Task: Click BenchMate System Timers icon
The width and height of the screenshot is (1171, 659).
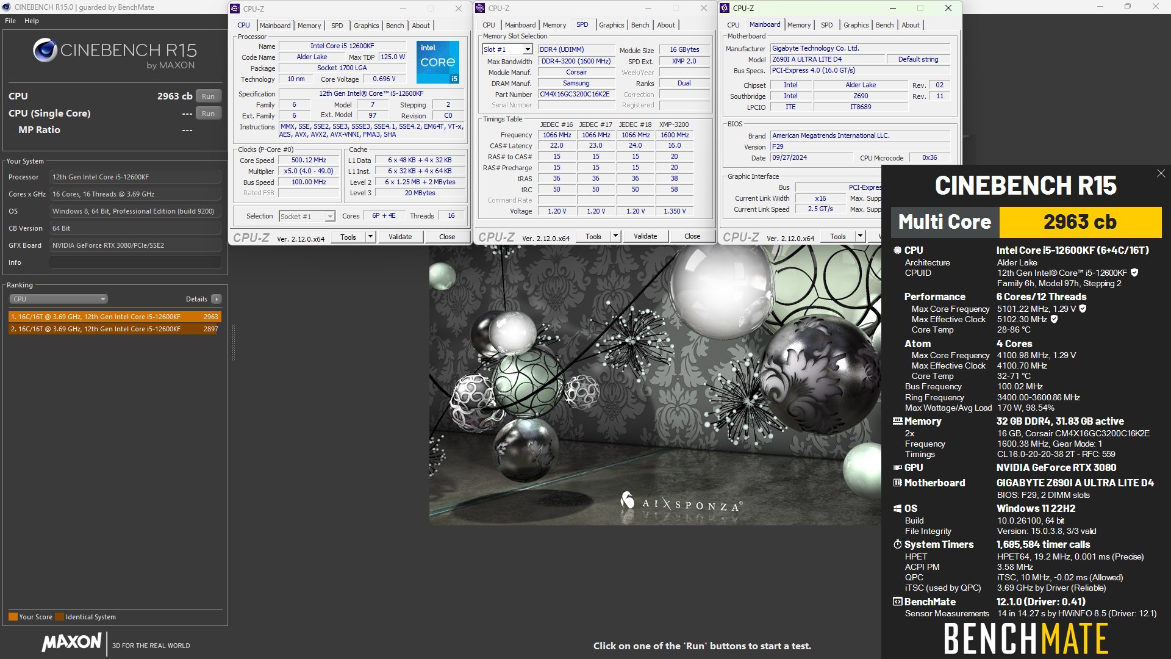Action: point(897,544)
